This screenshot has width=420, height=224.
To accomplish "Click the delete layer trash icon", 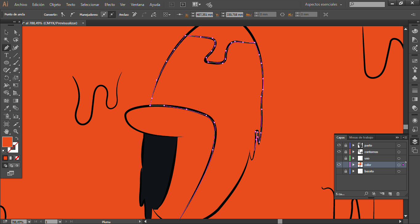I will [398, 194].
